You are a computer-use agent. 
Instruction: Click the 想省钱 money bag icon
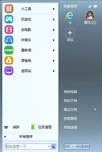point(9,60)
